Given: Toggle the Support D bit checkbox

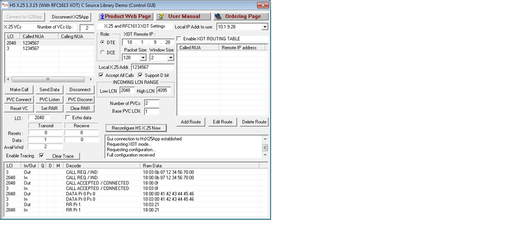Looking at the screenshot, I should (x=140, y=75).
